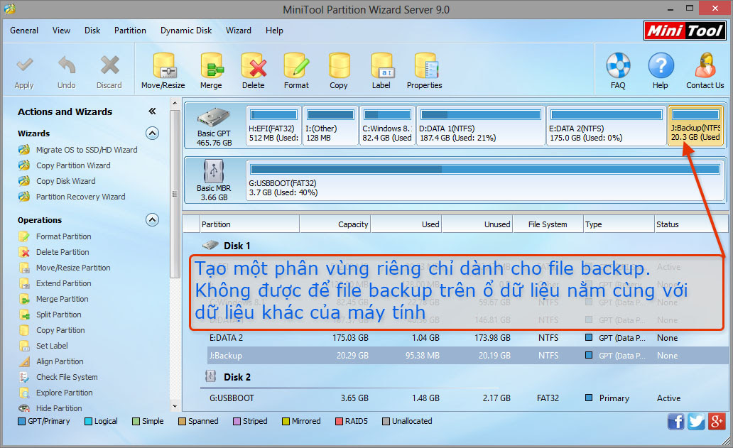This screenshot has height=448, width=733.
Task: Select the Merge toolbar tool
Action: click(x=211, y=70)
